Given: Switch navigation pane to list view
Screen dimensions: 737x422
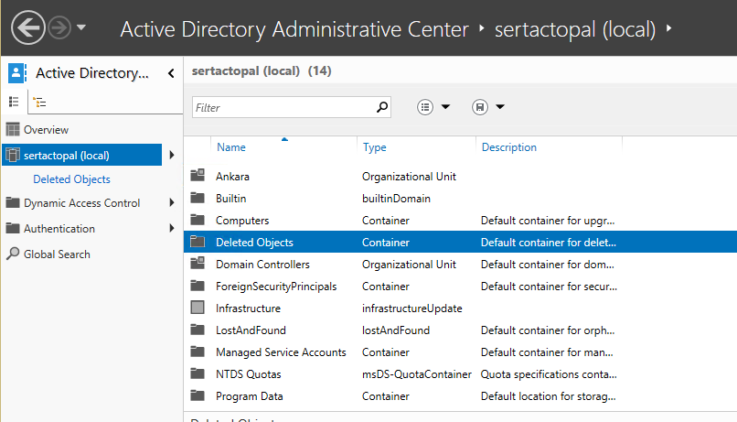Looking at the screenshot, I should [15, 103].
